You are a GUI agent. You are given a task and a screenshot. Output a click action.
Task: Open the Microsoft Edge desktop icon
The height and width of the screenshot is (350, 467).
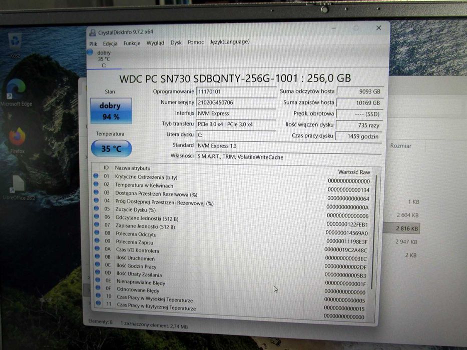point(16,92)
